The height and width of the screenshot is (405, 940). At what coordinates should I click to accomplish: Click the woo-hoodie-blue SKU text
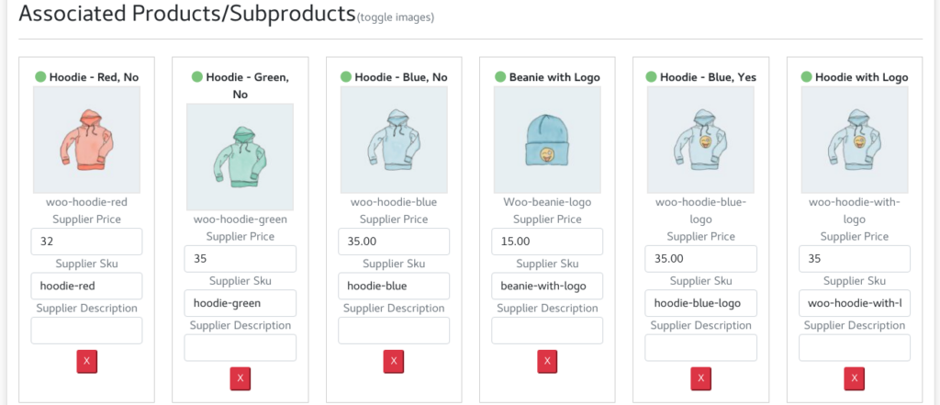point(394,202)
